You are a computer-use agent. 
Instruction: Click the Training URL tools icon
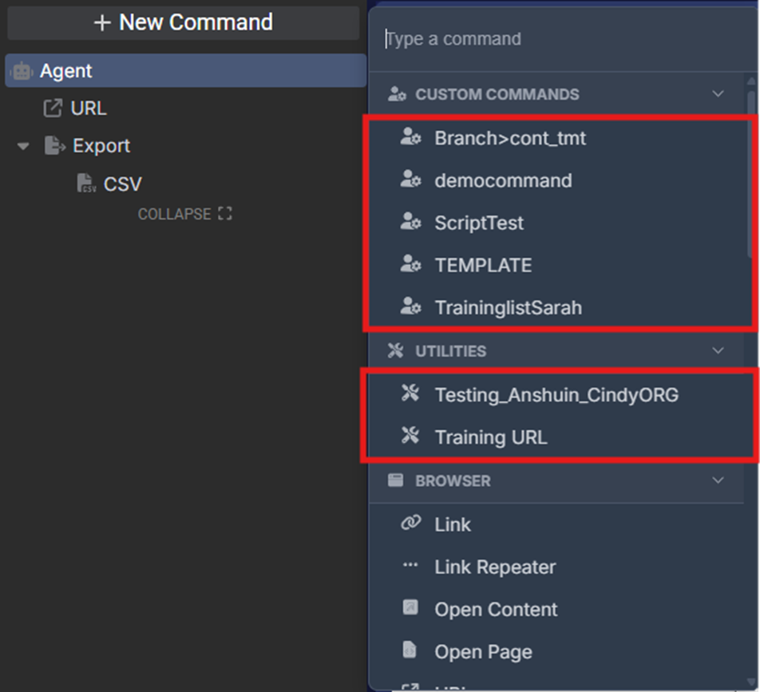click(x=410, y=436)
